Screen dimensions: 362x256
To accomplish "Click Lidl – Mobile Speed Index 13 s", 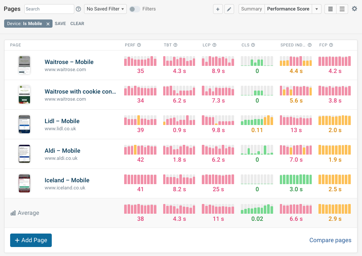I will coord(296,130).
